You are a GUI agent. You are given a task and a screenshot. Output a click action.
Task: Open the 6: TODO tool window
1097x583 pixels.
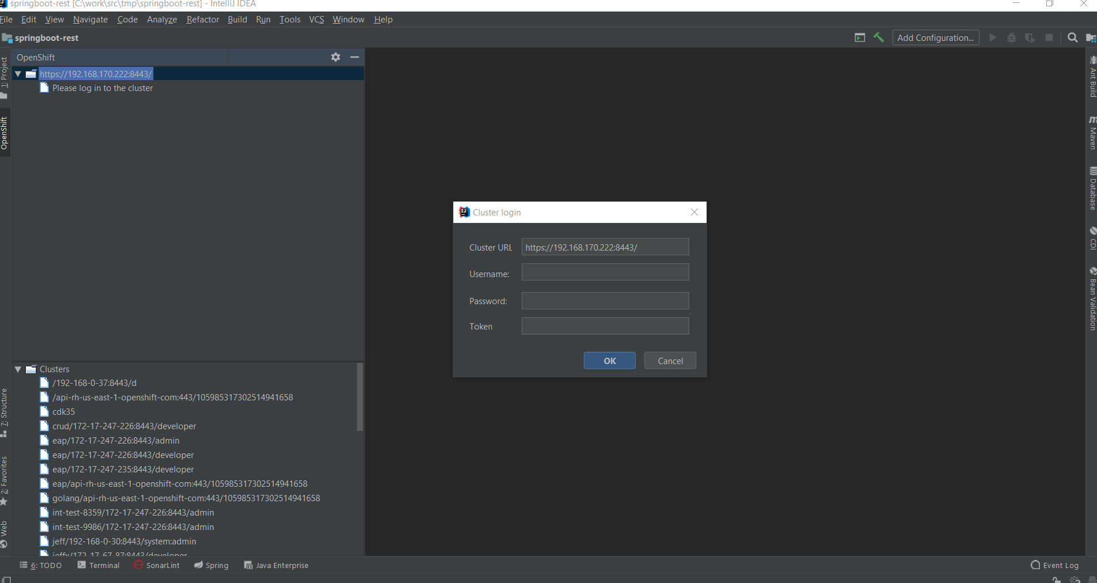[40, 565]
